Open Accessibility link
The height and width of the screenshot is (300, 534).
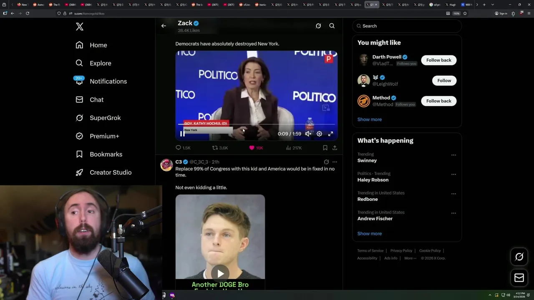(x=367, y=258)
